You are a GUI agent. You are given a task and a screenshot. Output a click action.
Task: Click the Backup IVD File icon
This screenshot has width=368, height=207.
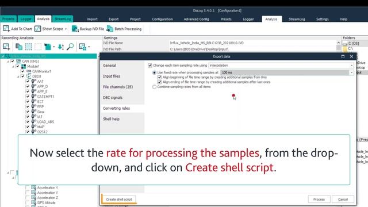click(x=75, y=29)
